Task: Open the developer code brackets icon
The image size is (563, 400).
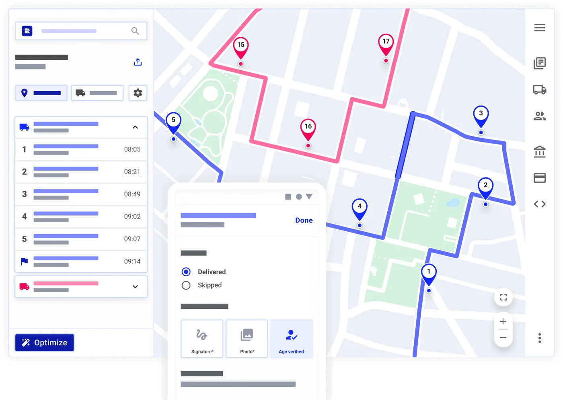Action: click(540, 204)
